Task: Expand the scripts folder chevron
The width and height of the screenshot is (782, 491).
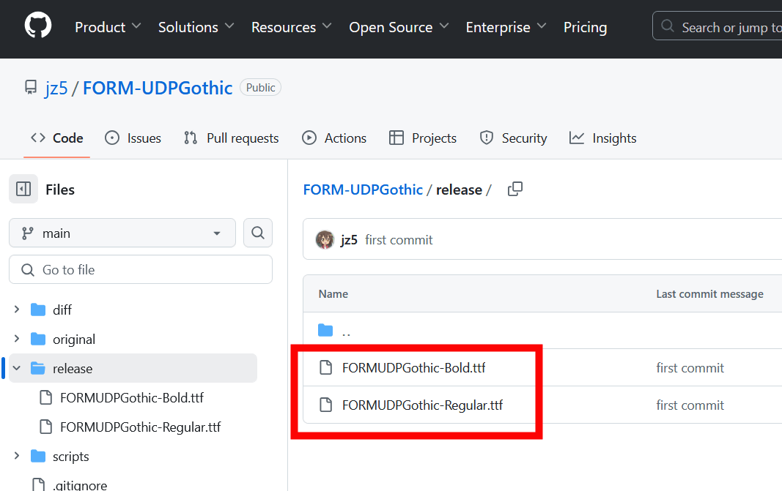Action: 17,456
